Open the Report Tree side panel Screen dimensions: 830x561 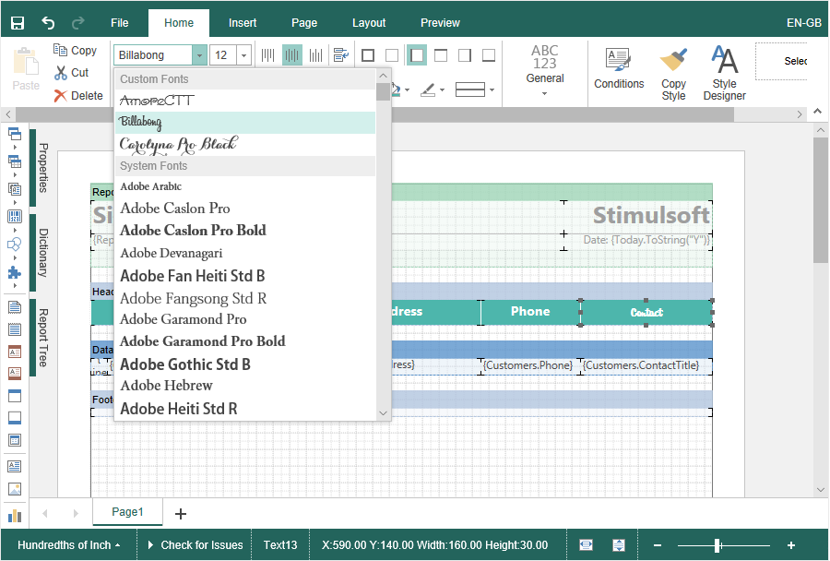click(42, 338)
